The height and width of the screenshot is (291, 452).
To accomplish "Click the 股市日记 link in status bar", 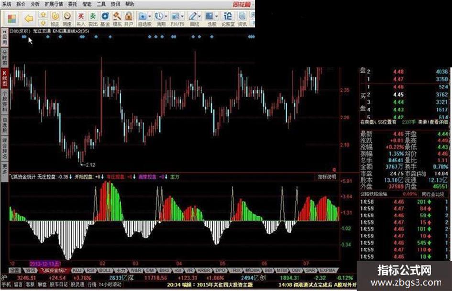I will (x=59, y=284).
